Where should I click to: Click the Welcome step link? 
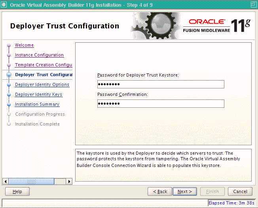tap(24, 45)
